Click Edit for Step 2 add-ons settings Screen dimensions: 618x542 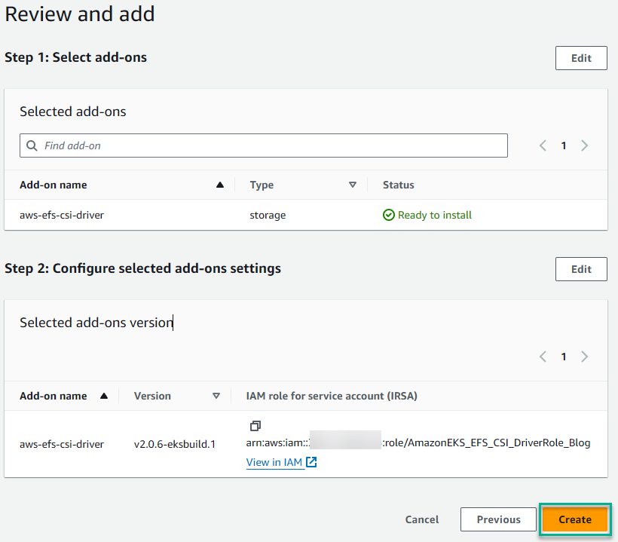tap(580, 268)
